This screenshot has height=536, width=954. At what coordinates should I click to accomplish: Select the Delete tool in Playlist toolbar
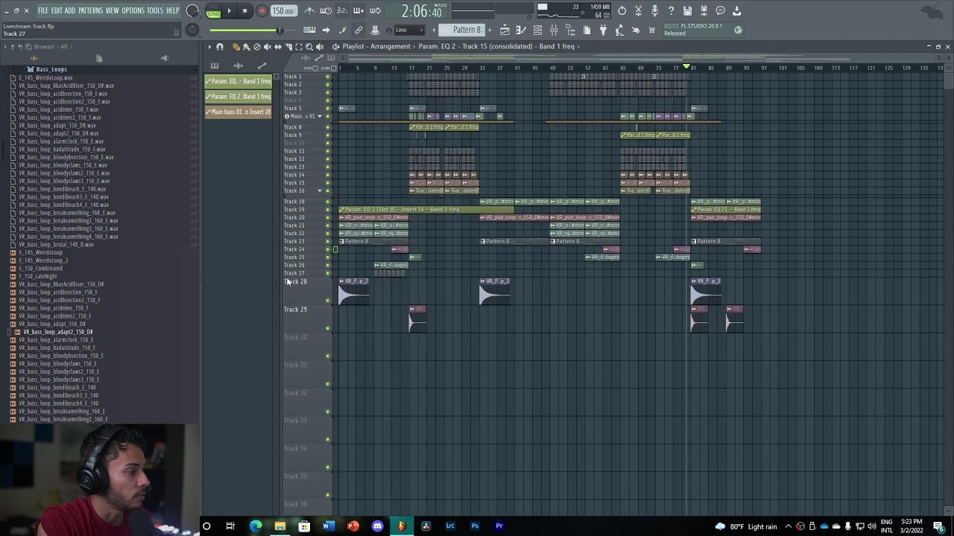[x=257, y=47]
